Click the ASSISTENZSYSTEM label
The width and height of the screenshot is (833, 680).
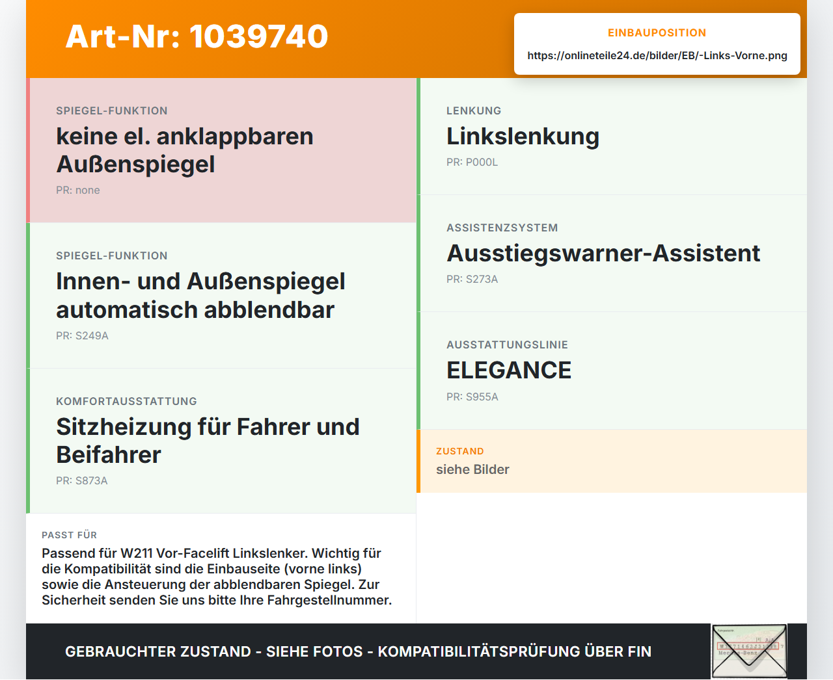tap(502, 228)
